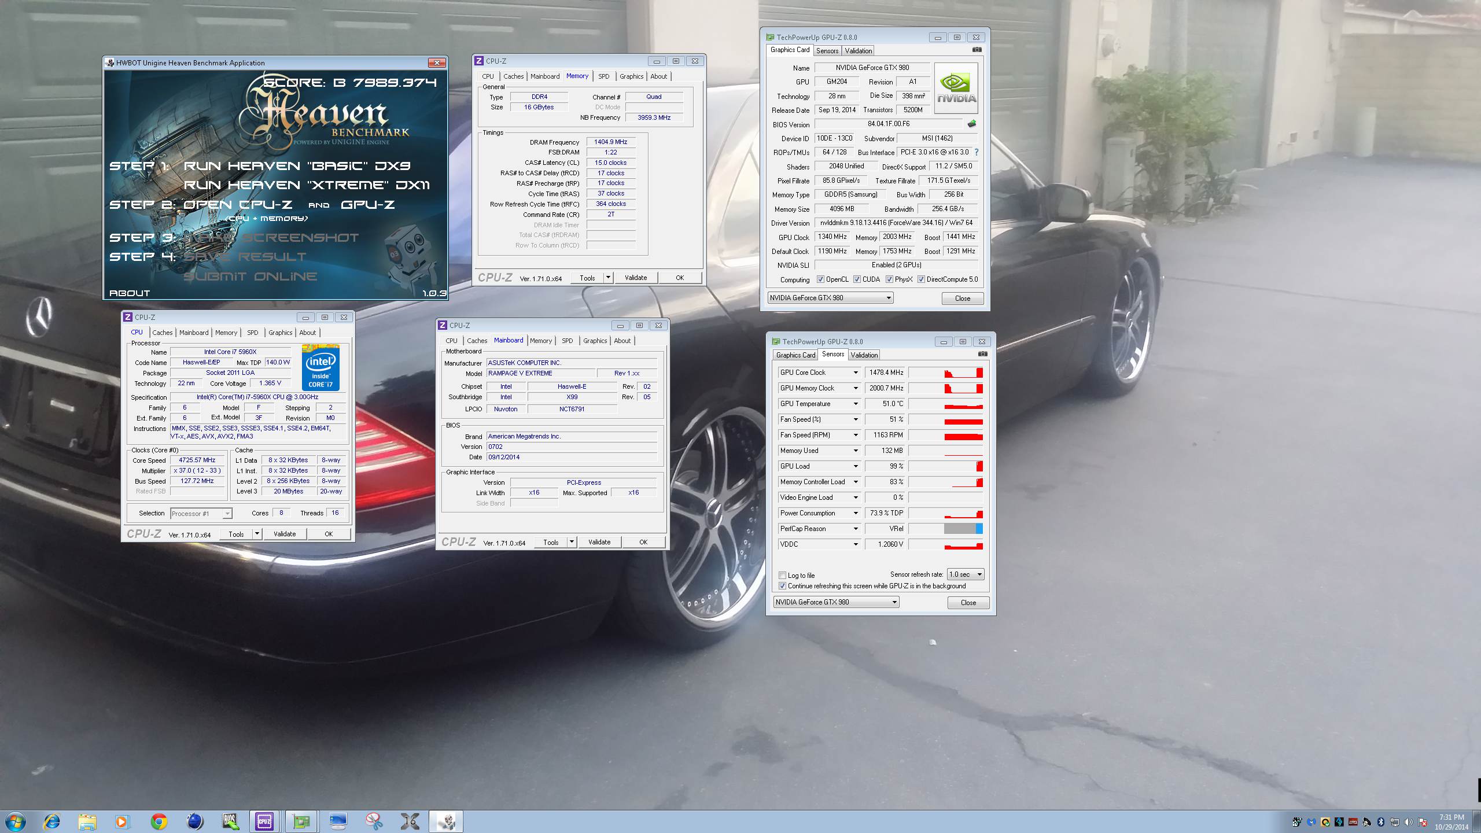
Task: Open Graphics tab in CPU-Z Mainboard window
Action: (x=595, y=341)
